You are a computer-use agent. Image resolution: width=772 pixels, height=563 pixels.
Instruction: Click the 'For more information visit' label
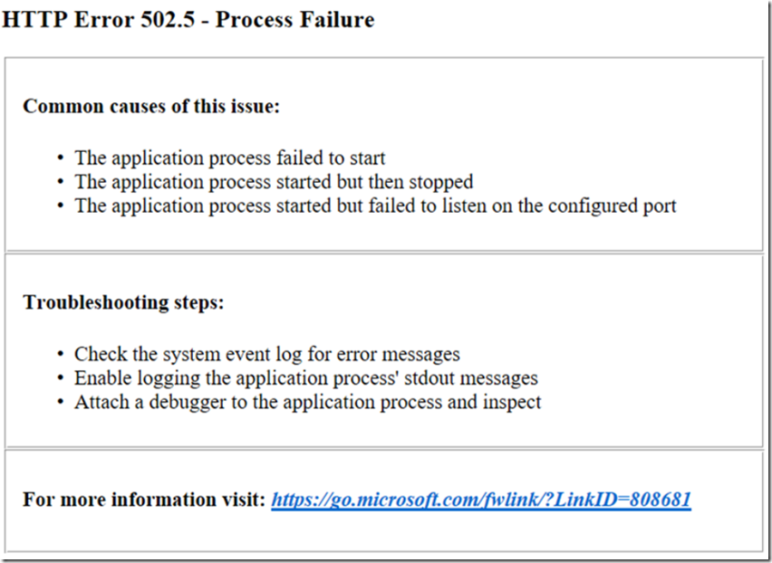pos(144,499)
